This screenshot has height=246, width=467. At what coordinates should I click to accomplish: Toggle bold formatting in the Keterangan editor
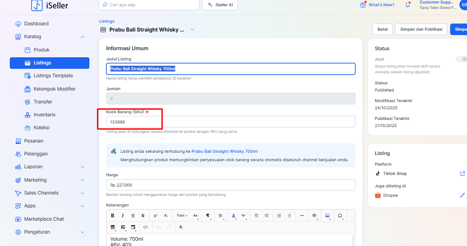tap(113, 215)
